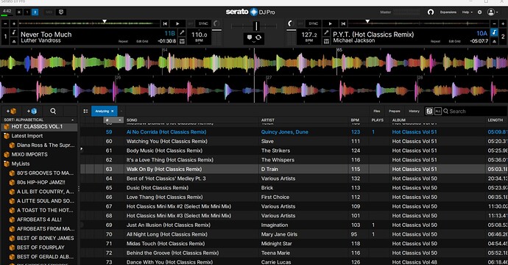The image size is (508, 265).
Task: Switch to deck layout 2
Action: click(35, 12)
